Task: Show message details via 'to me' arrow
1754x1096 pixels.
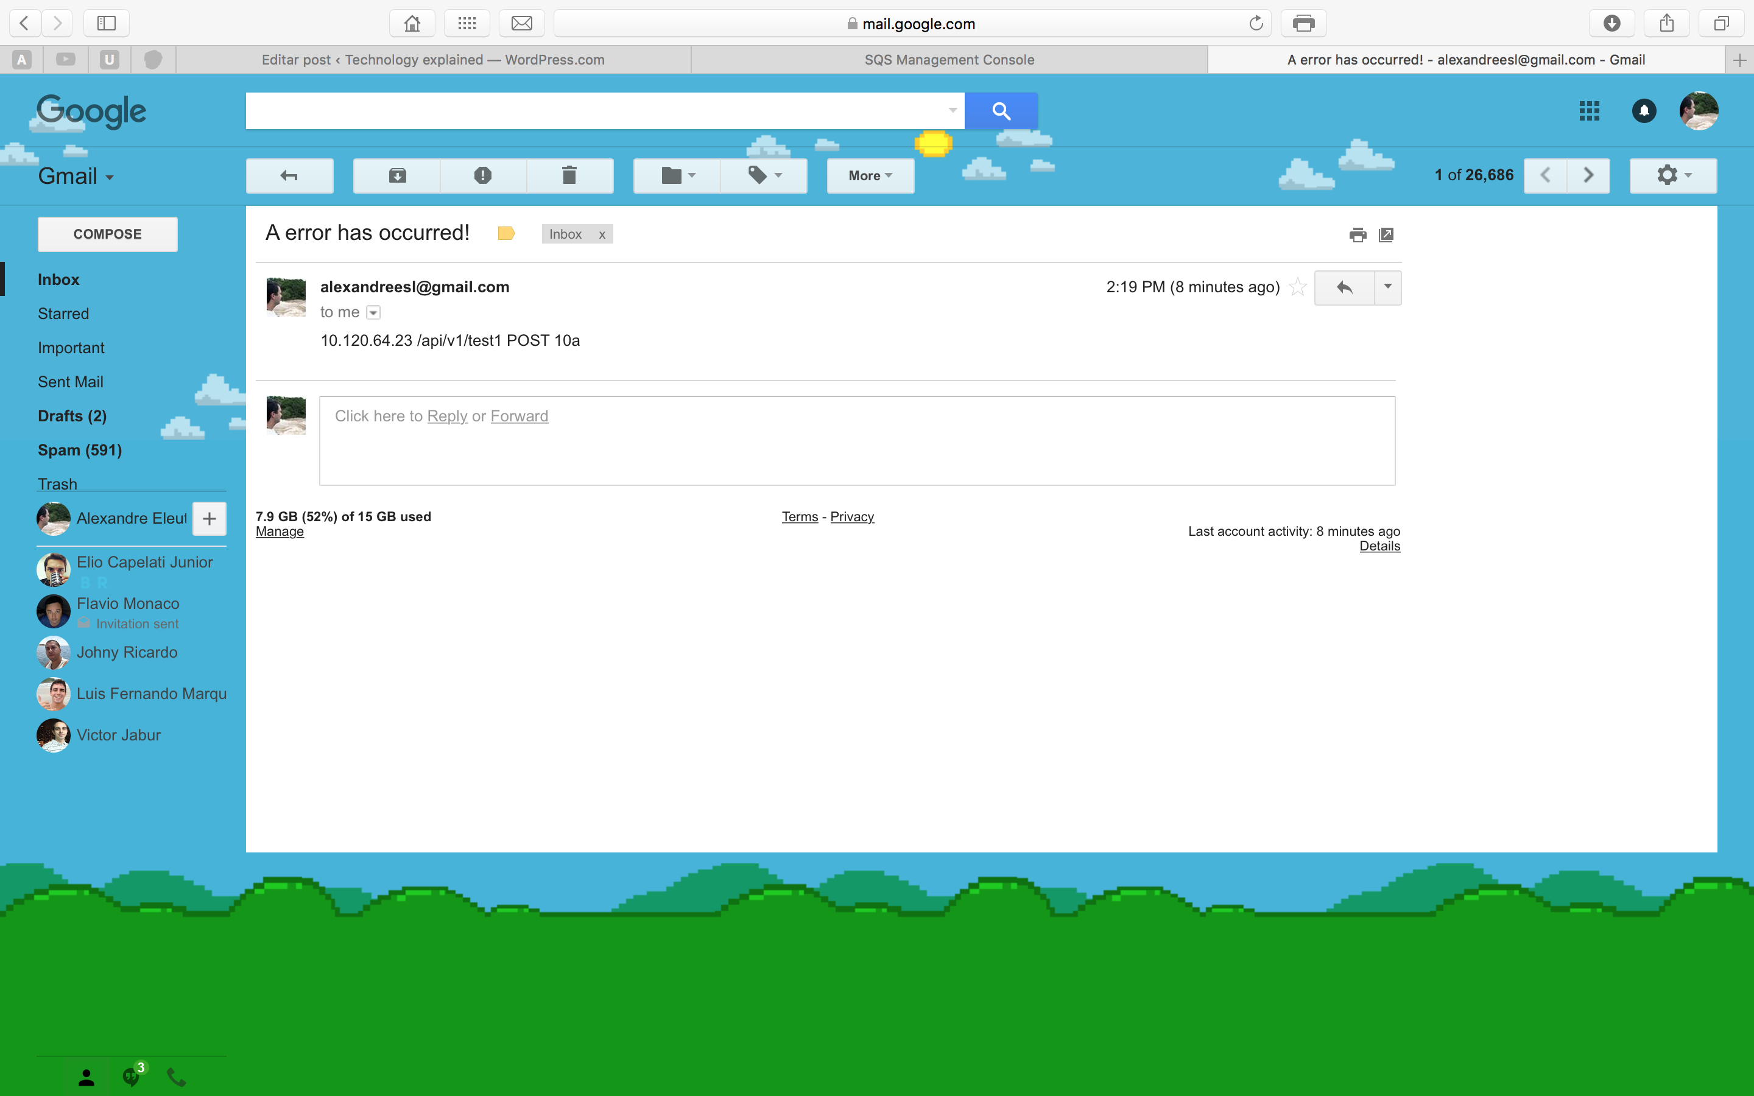Action: (373, 312)
